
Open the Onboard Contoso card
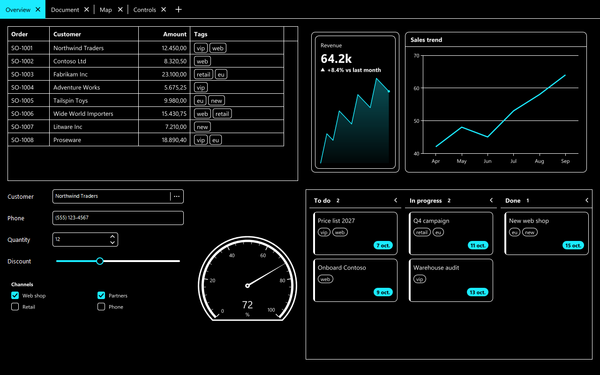tap(355, 280)
